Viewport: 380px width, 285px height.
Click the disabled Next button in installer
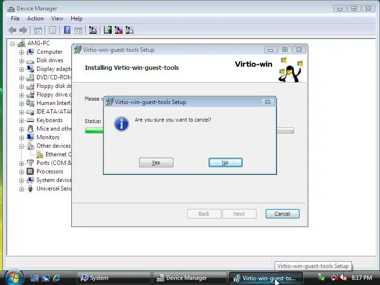(x=239, y=214)
